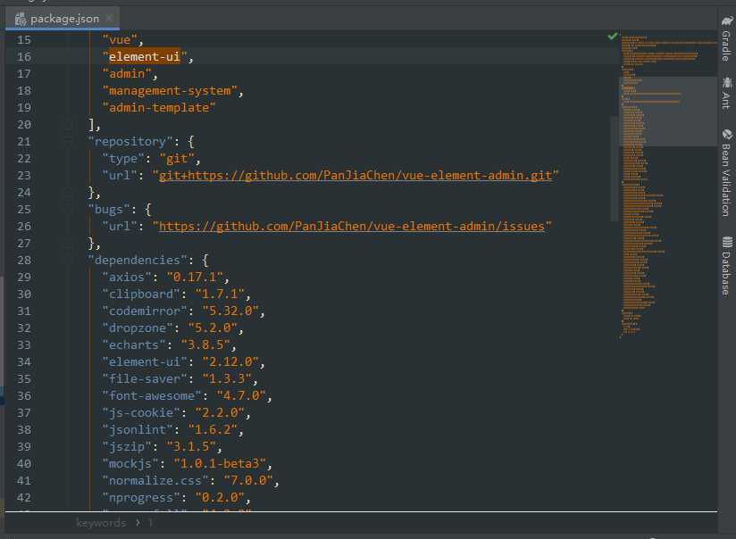Click the "git" value on line 22
736x539 pixels.
pos(177,159)
